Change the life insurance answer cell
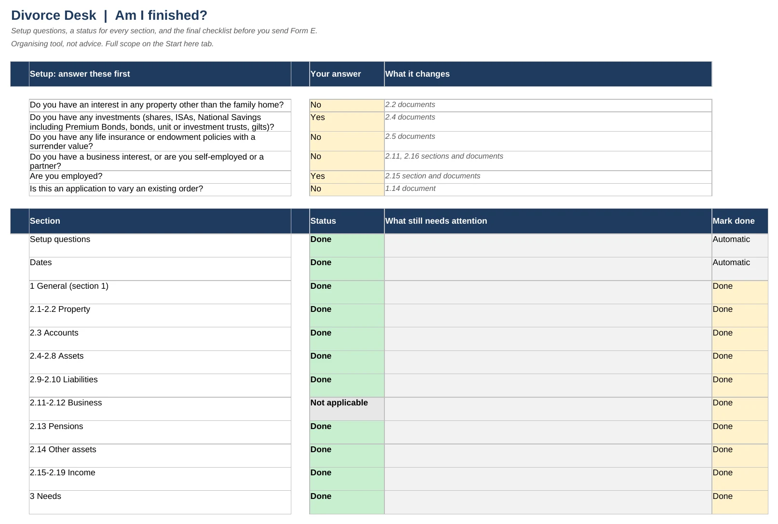The width and height of the screenshot is (778, 524). (347, 141)
